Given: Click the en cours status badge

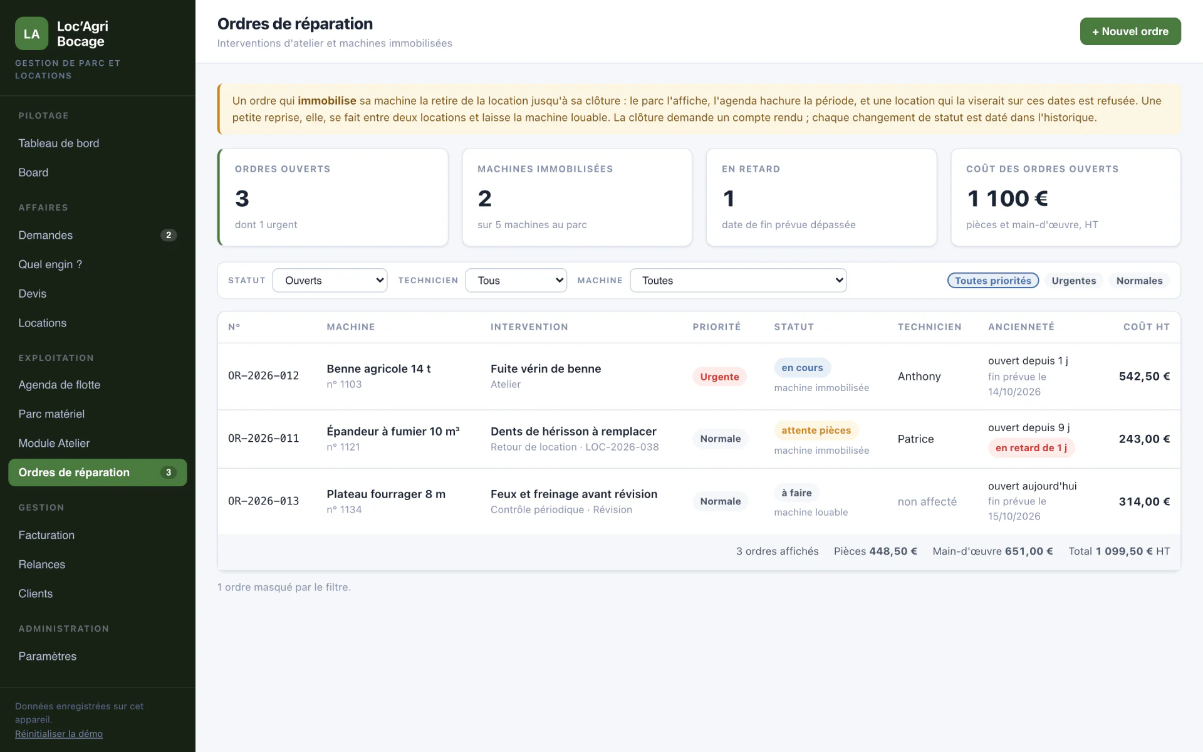Looking at the screenshot, I should point(802,368).
